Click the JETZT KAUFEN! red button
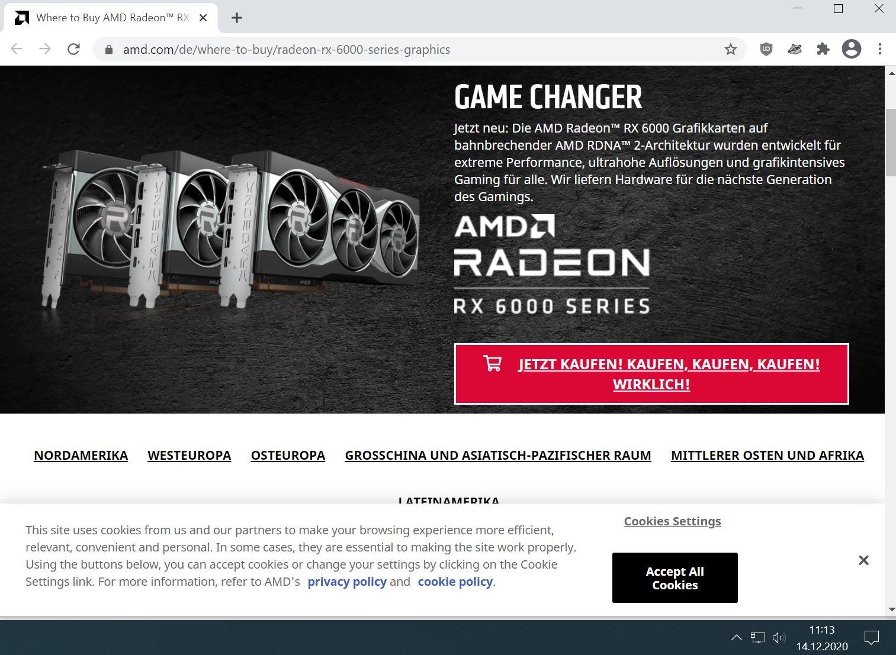Screen dimensions: 896x655 (651, 374)
